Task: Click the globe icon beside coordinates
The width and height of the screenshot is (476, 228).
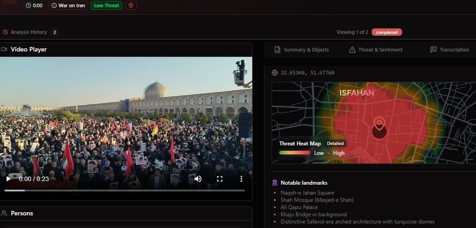Action: (x=275, y=73)
